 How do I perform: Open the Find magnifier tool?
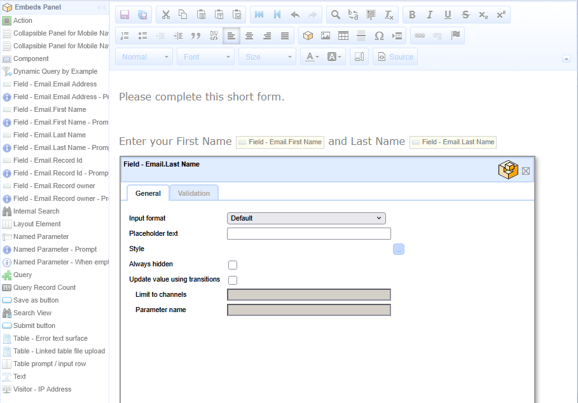pos(335,15)
